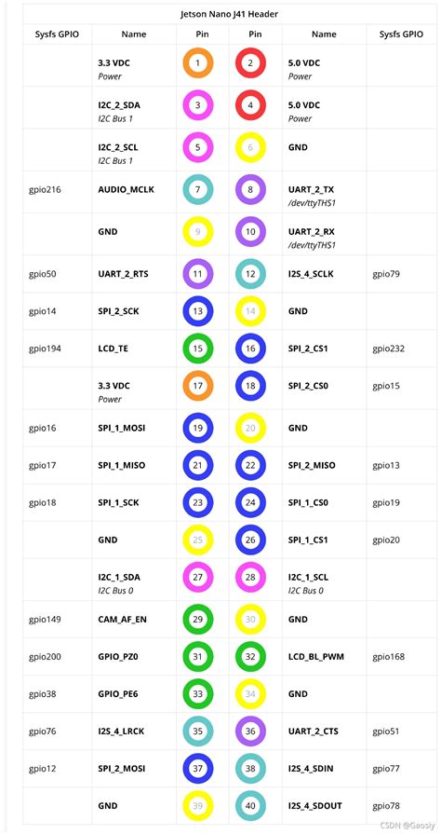This screenshot has width=441, height=834.
Task: Select the teal pin 40 circle
Action: click(x=251, y=806)
